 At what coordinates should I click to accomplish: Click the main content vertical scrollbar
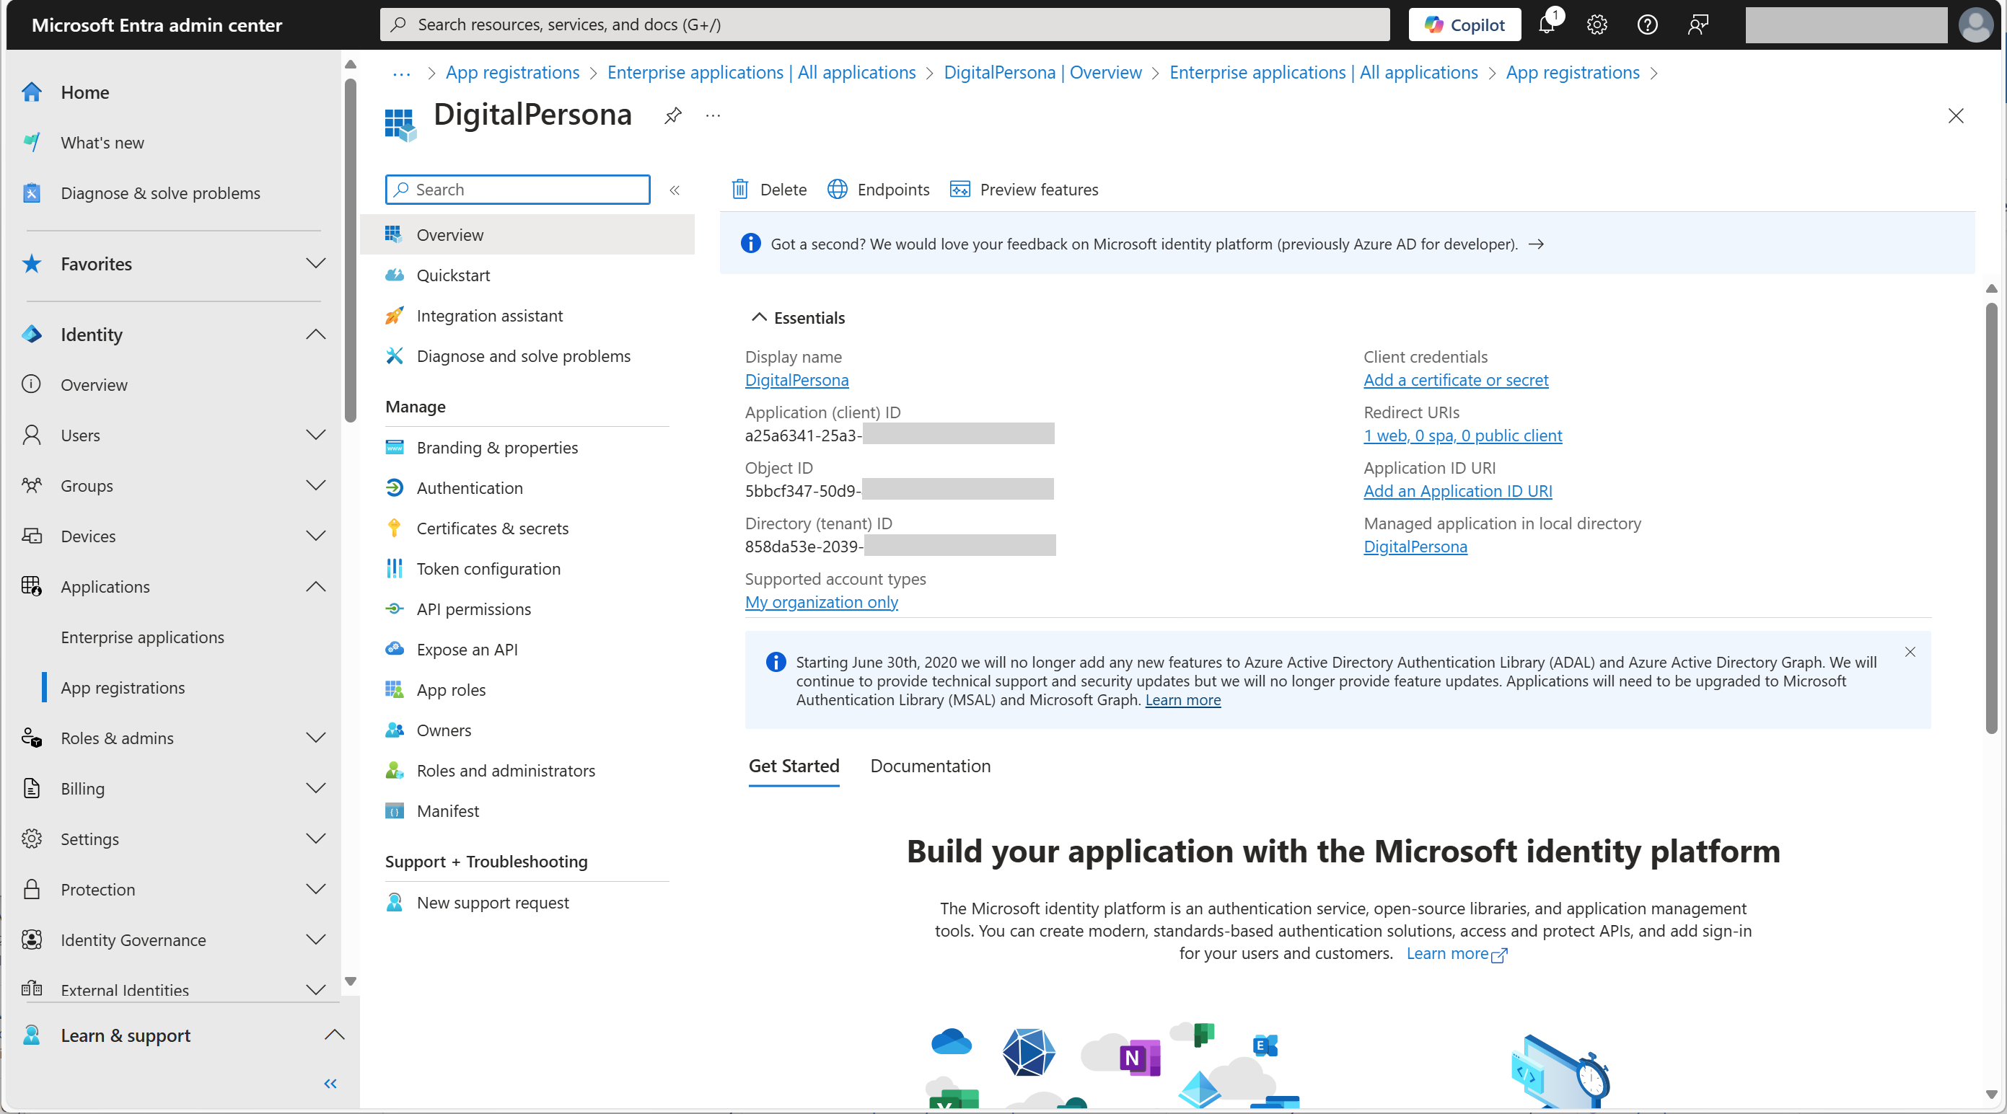pyautogui.click(x=1991, y=518)
